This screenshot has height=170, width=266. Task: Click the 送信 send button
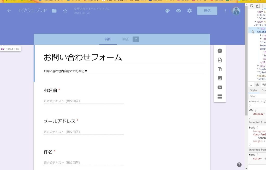click(207, 11)
